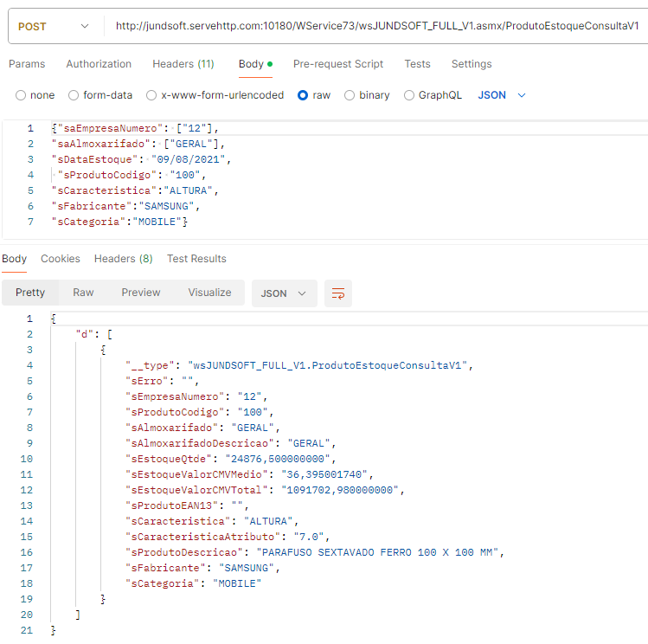Choose x-www-form-urlencoded body type
The height and width of the screenshot is (644, 648).
click(x=151, y=95)
